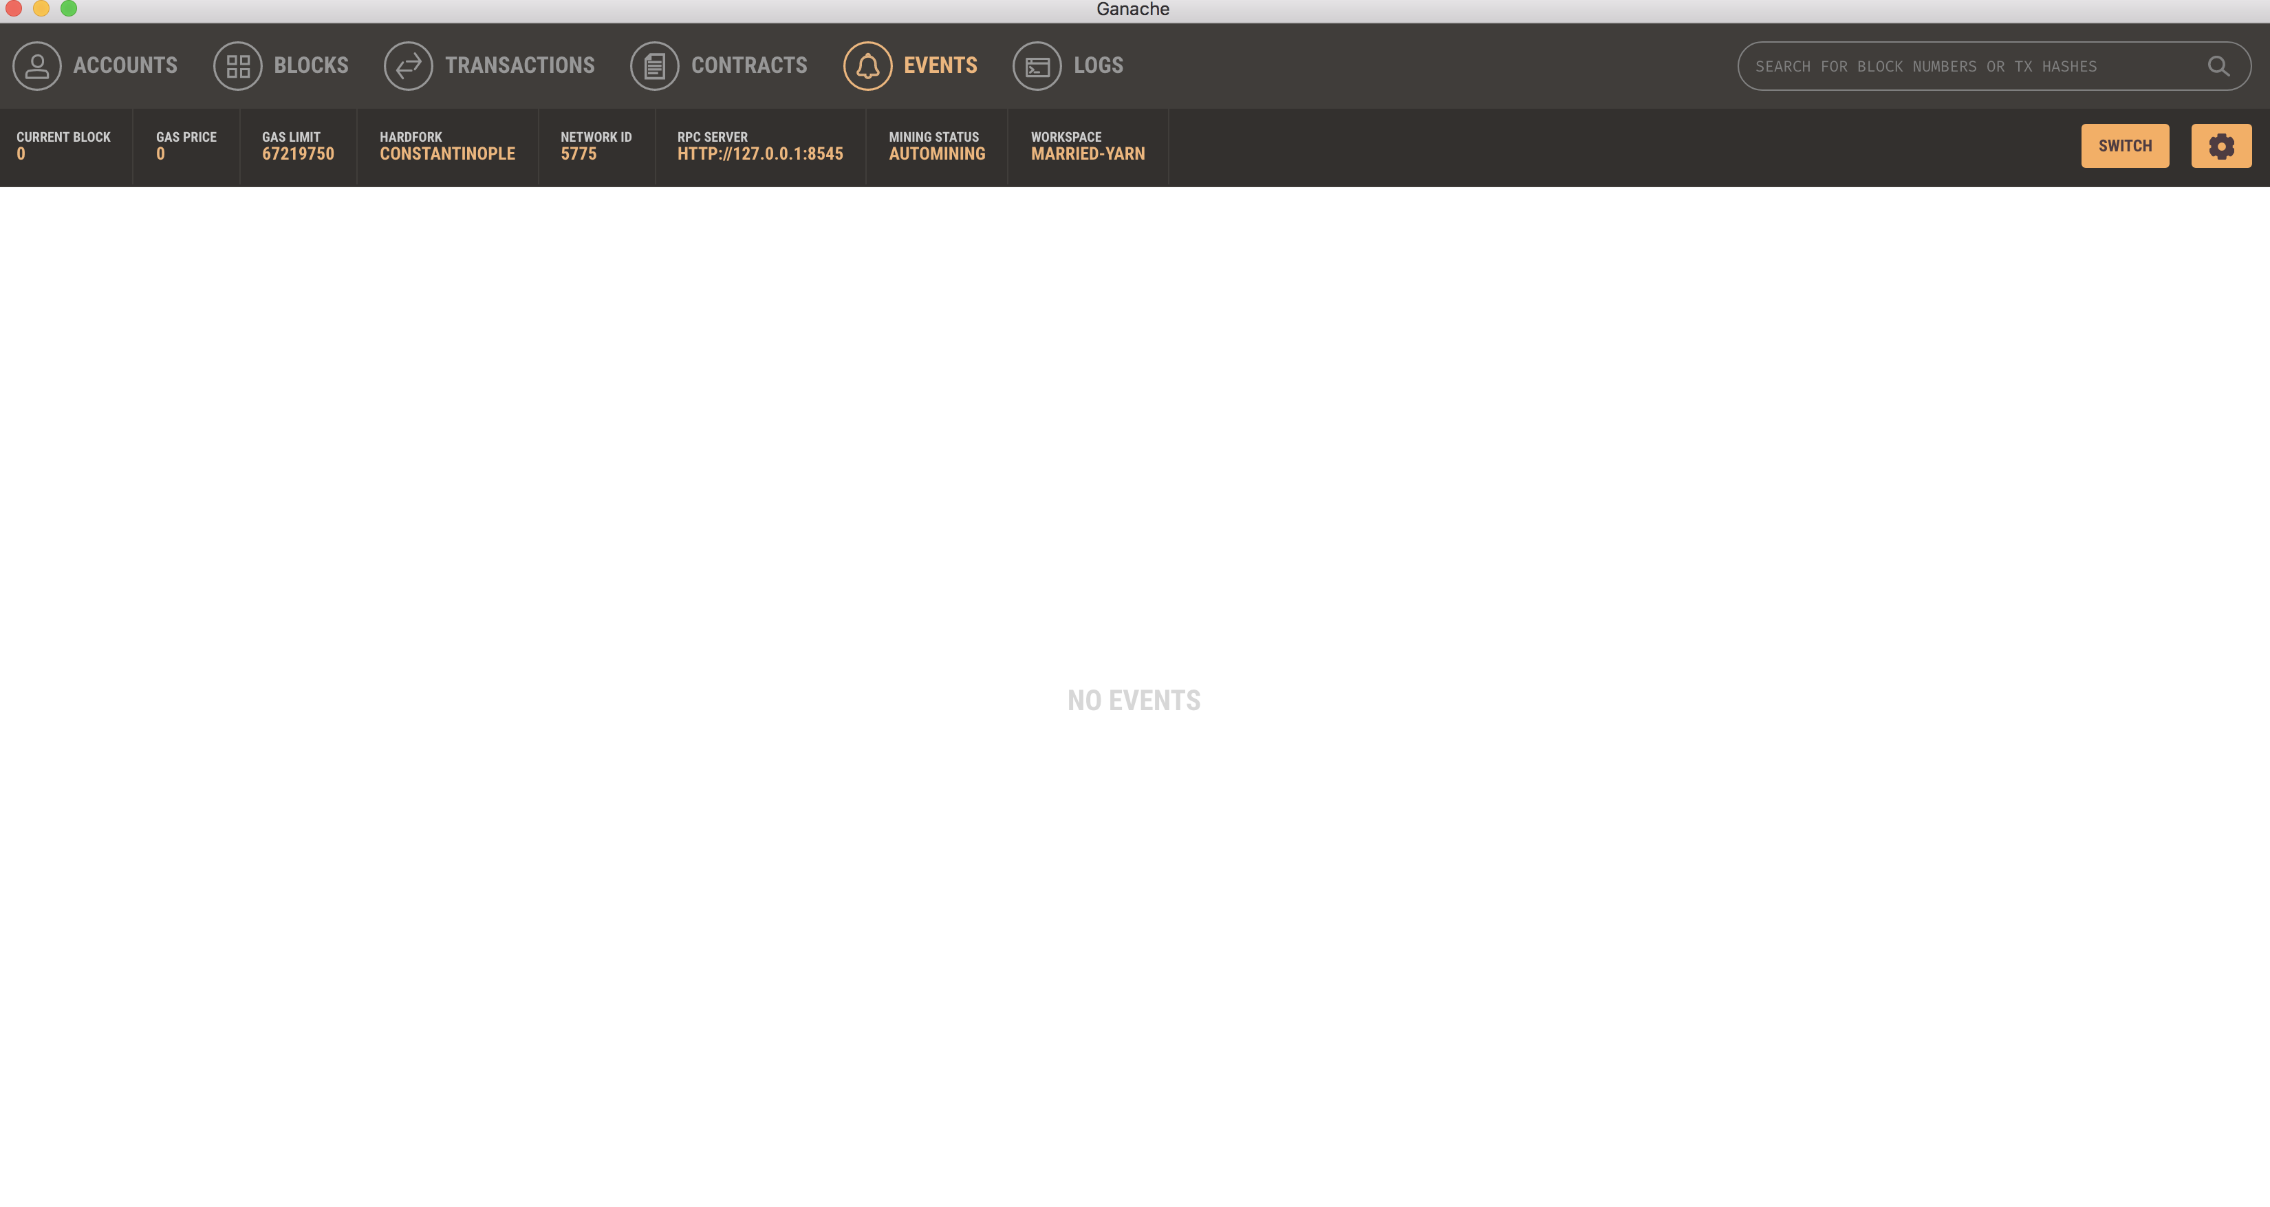2270x1207 pixels.
Task: Go to the Transactions tab label
Action: coord(520,66)
